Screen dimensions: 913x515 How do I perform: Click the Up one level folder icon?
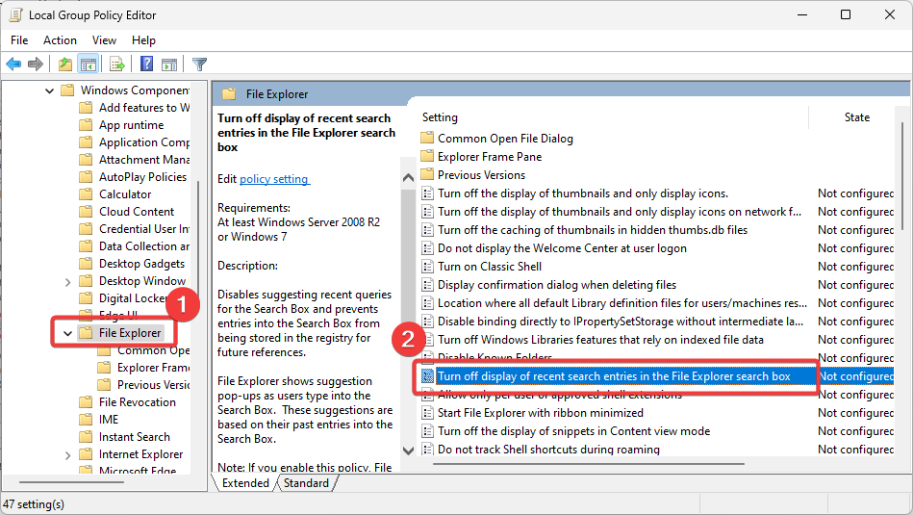tap(65, 64)
